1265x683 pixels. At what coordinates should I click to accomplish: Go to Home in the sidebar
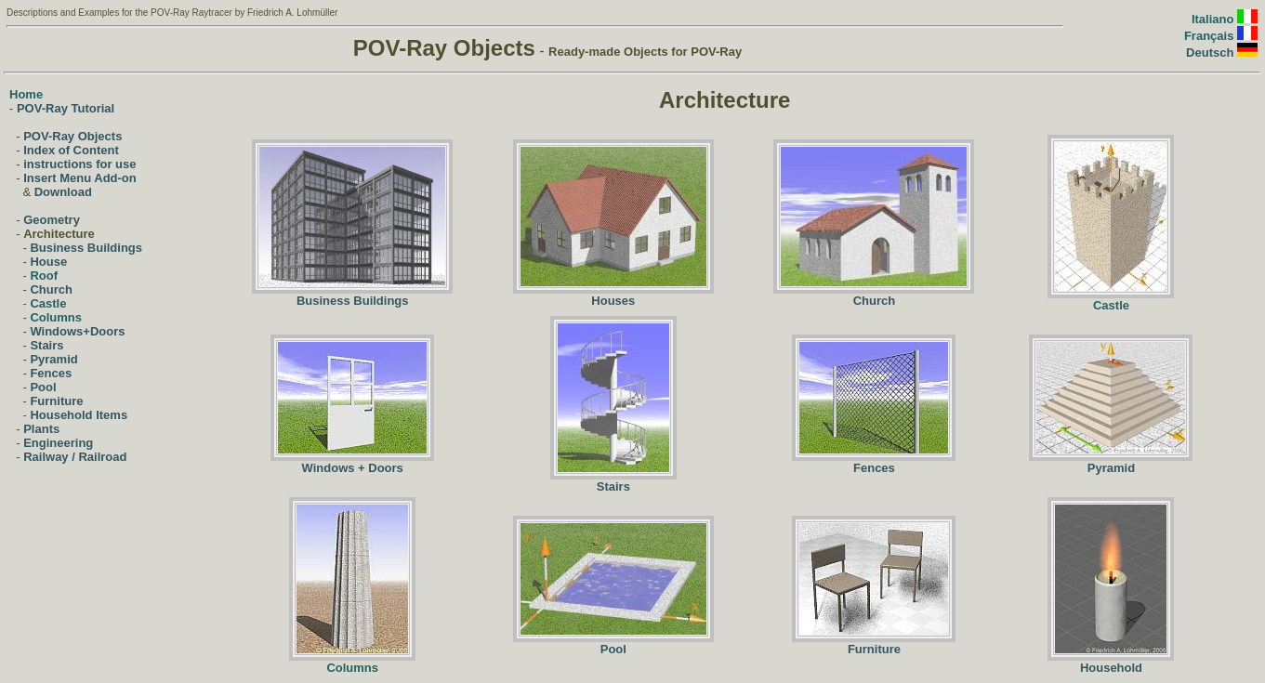tap(26, 95)
